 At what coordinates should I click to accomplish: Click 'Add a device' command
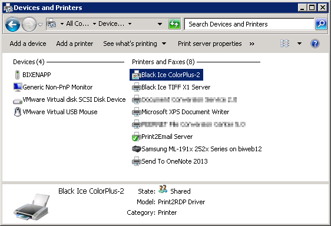click(28, 44)
